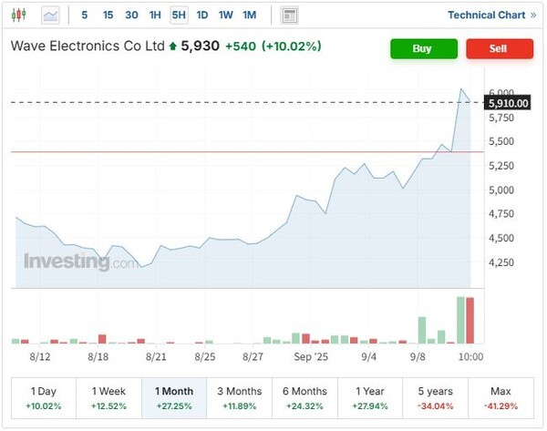Select the 3 Months range tab
547x431 pixels.
[239, 397]
